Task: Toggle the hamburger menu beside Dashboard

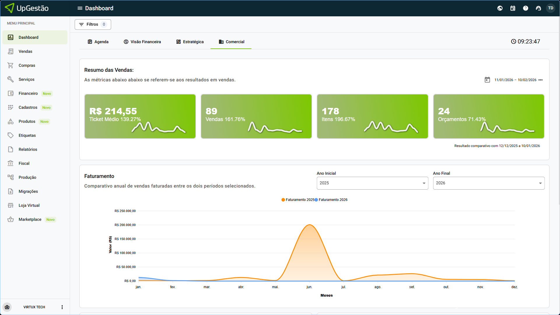Action: (x=80, y=8)
